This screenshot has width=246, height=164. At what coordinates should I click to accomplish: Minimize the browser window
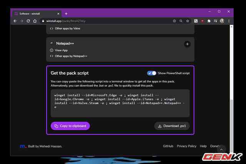pos(209,12)
